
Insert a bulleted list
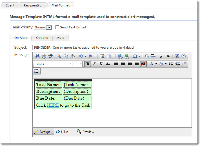point(36,71)
